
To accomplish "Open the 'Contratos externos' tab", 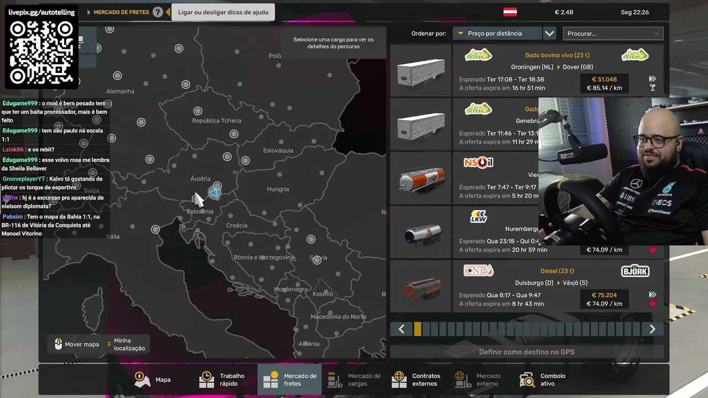I will coord(417,380).
